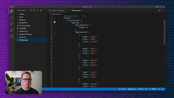Image resolution: width=174 pixels, height=98 pixels.
Task: Expand the patterns folder
Action: click(x=31, y=20)
